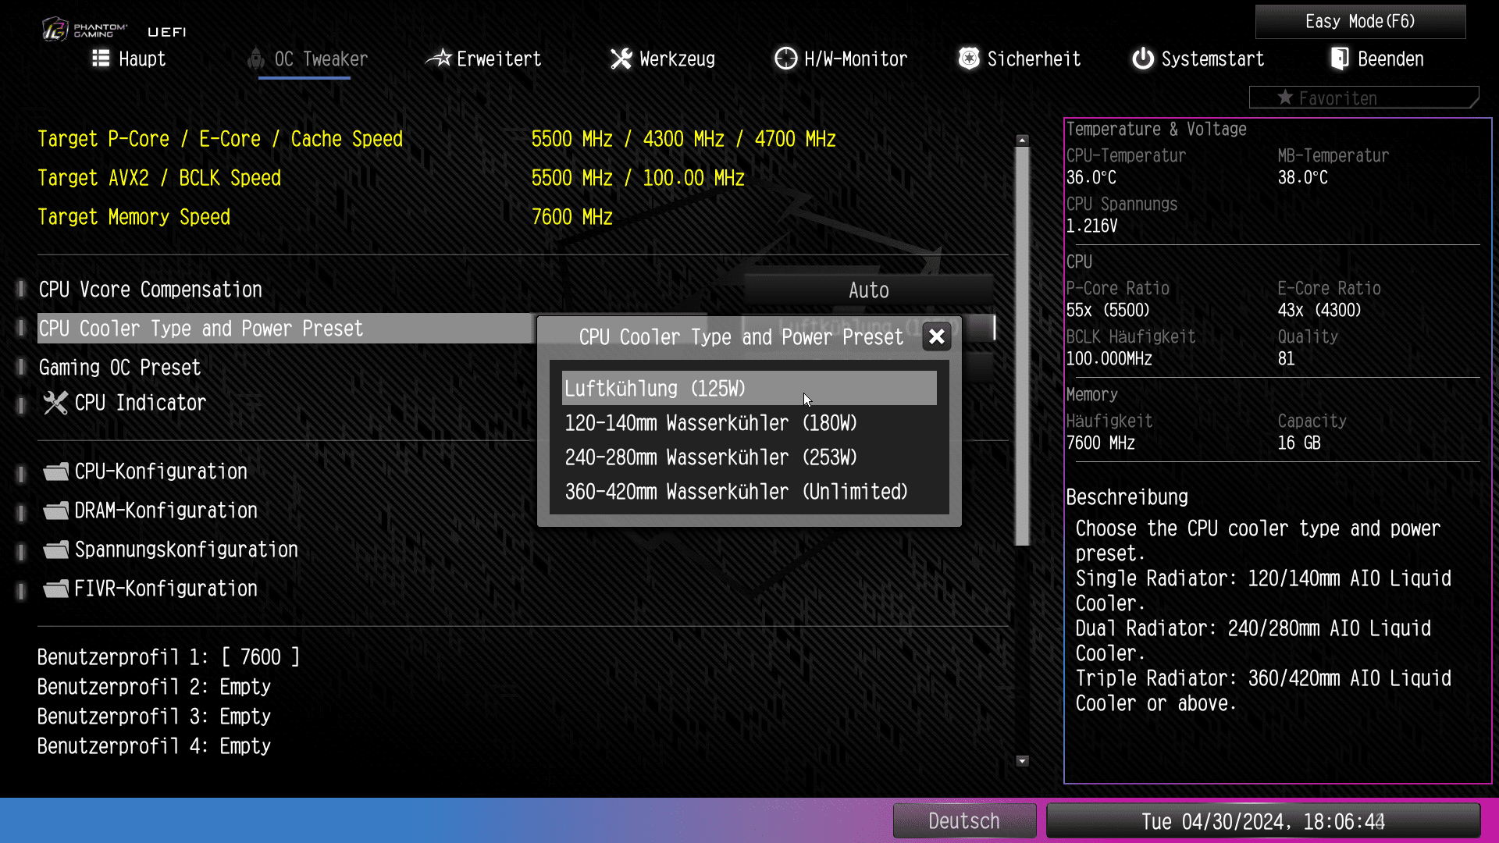Screen dimensions: 1499x843
Task: Click the scrollbar up arrow
Action: 1022,140
